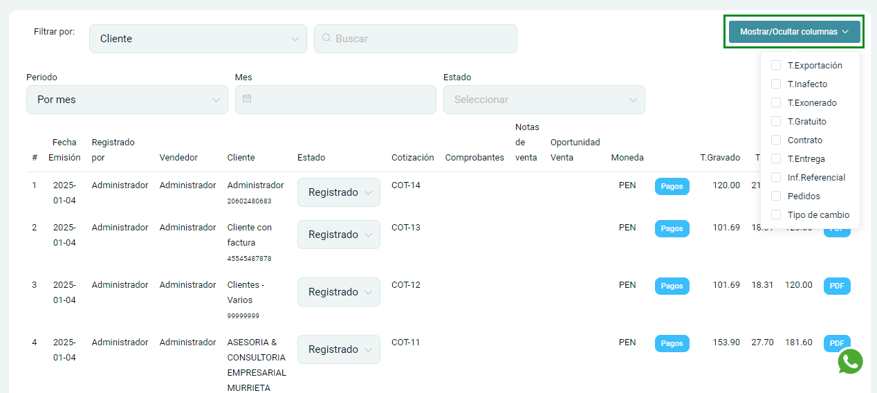Click the search magnifier icon
Viewport: 877px width, 393px height.
pos(326,39)
